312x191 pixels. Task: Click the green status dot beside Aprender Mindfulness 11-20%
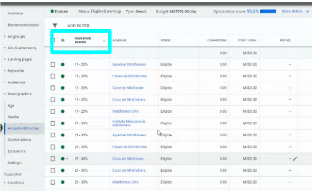[x=63, y=65]
